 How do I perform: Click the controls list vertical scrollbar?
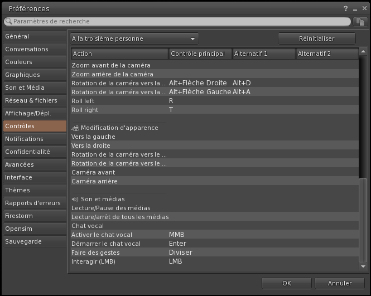(363, 223)
